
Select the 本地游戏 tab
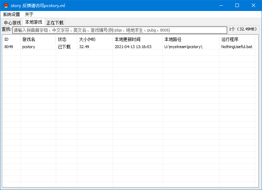click(x=33, y=22)
